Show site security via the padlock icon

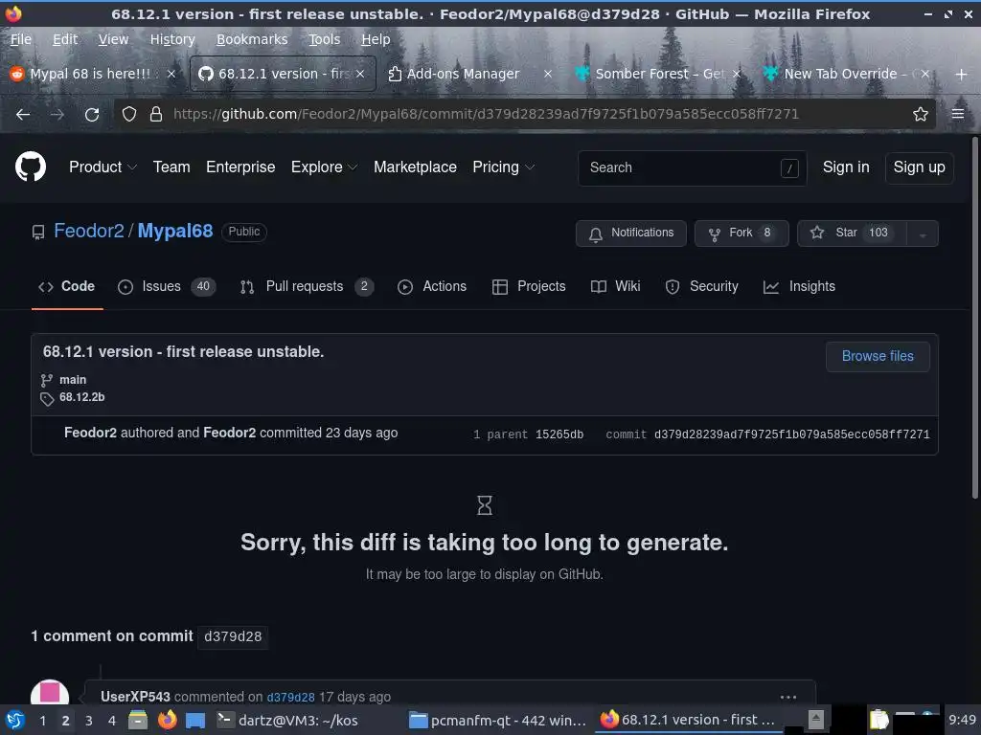(x=156, y=115)
